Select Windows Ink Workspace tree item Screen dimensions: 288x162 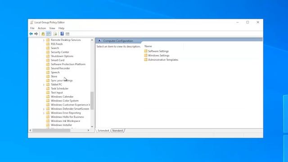[x=66, y=121]
